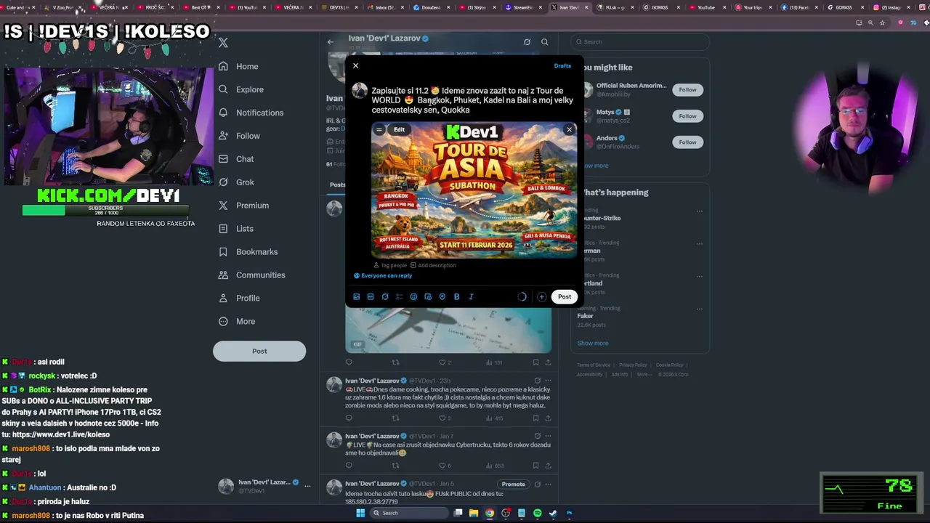
Task: Click the schedule post icon
Action: 428,296
